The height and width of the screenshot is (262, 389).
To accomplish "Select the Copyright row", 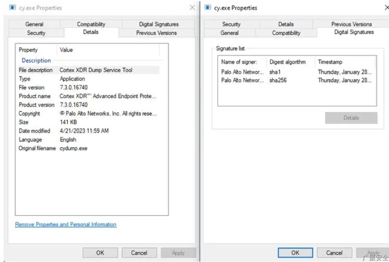I will (88, 113).
